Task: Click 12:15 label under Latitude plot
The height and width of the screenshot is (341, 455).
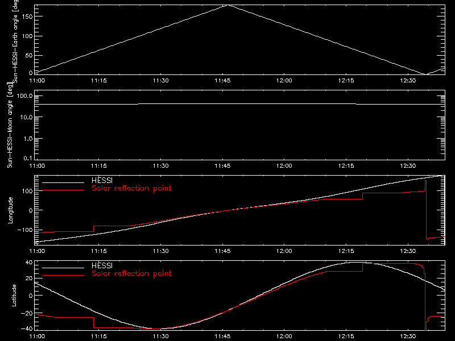Action: click(346, 336)
